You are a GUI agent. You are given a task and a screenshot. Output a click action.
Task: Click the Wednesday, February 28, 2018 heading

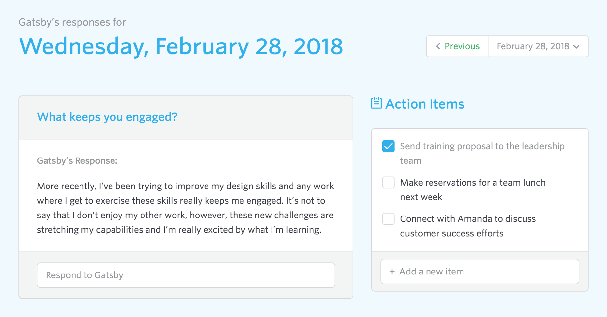point(181,46)
